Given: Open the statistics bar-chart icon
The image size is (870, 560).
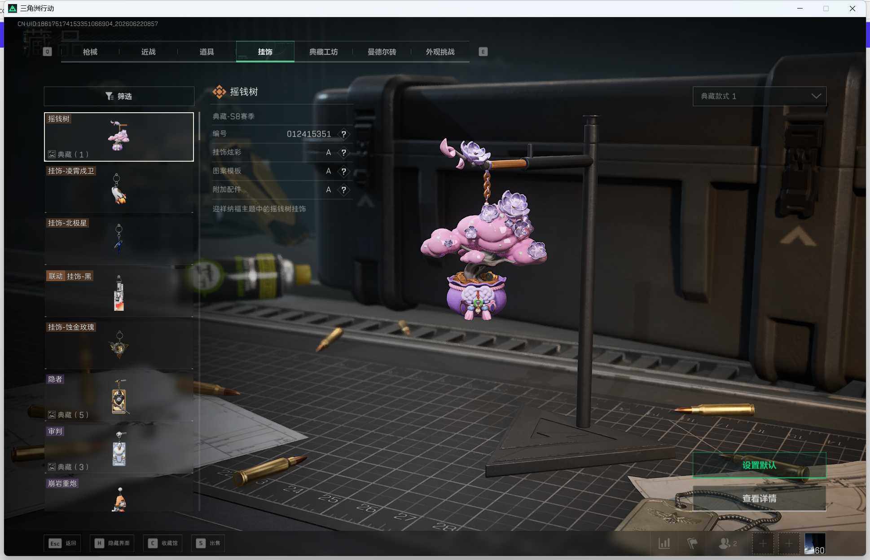Looking at the screenshot, I should (664, 543).
